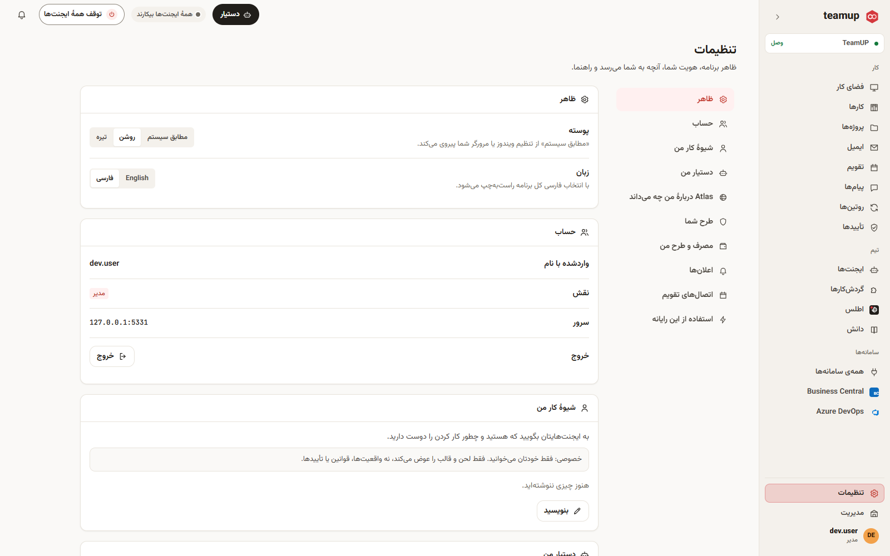The image size is (890, 556).
Task: Open همه‌ی سامانه‌ها plug icon
Action: point(874,372)
